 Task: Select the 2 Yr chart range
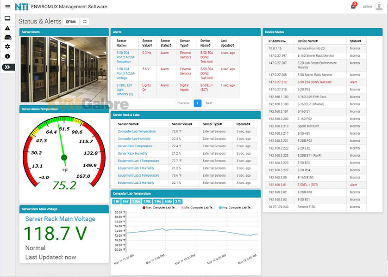[x=178, y=202]
